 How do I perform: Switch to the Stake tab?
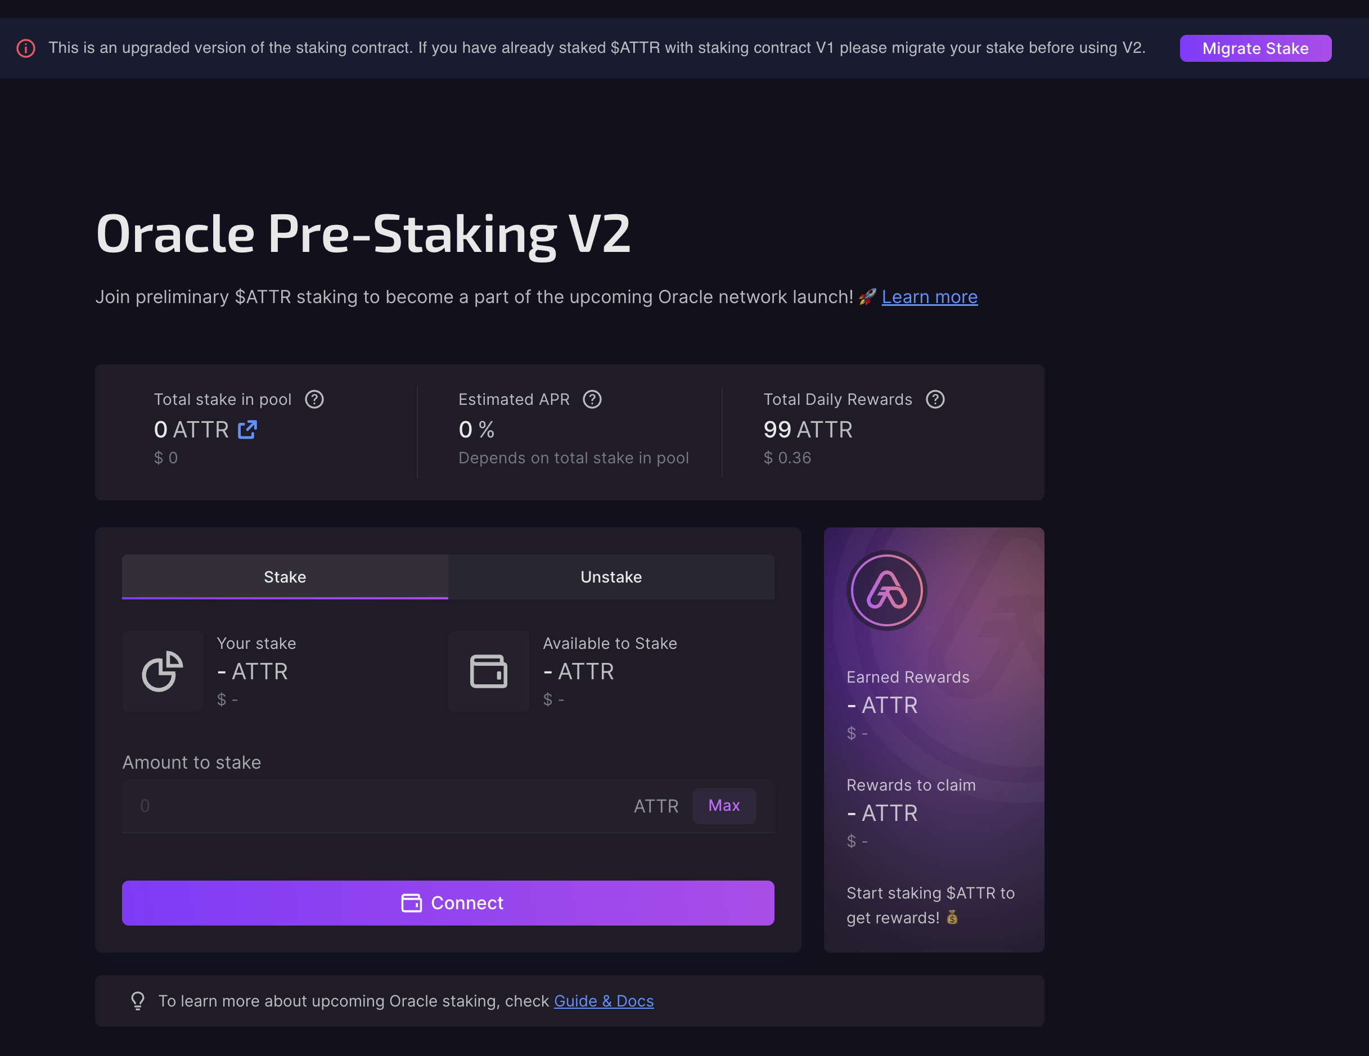point(285,576)
